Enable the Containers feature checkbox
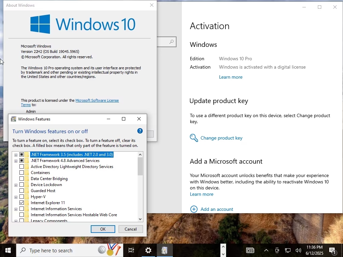The height and width of the screenshot is (257, 343). 21,173
